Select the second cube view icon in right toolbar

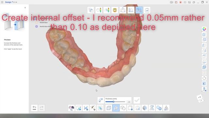point(204,40)
